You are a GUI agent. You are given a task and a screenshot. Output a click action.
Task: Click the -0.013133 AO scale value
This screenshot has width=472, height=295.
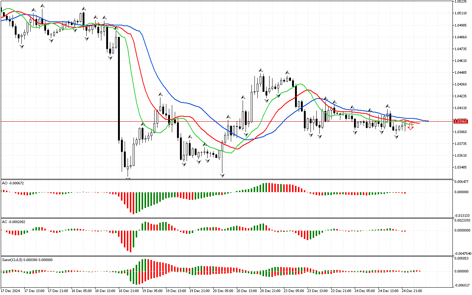(x=461, y=215)
